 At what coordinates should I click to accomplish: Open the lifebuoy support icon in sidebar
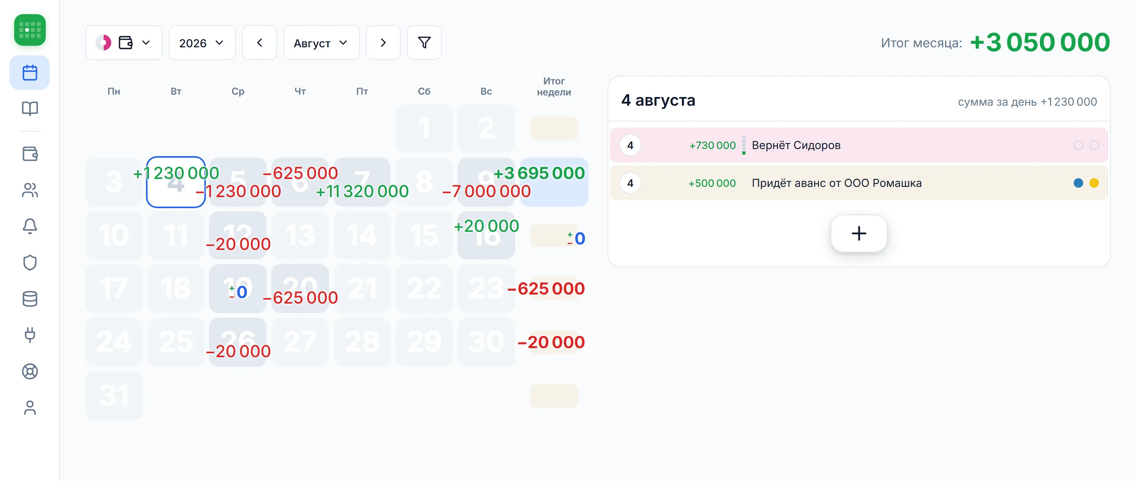[x=30, y=371]
